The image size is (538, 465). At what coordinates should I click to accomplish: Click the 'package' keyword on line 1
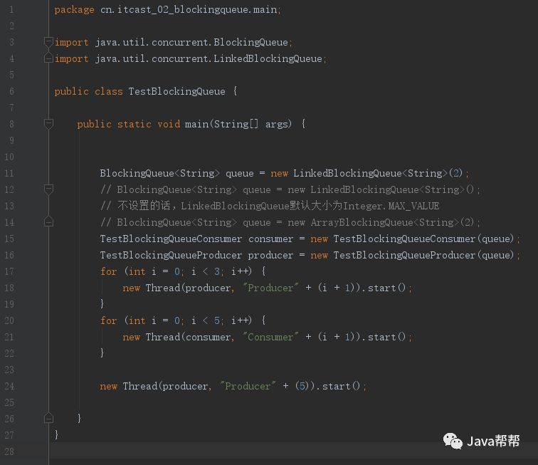click(74, 10)
